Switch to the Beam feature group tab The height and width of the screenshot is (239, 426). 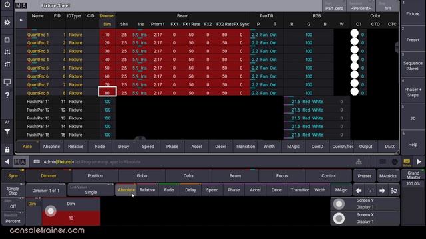235,175
